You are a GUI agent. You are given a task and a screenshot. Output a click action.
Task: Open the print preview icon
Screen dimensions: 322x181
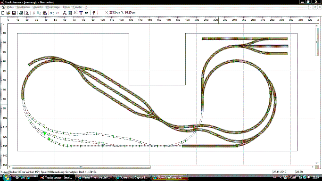tap(26, 13)
